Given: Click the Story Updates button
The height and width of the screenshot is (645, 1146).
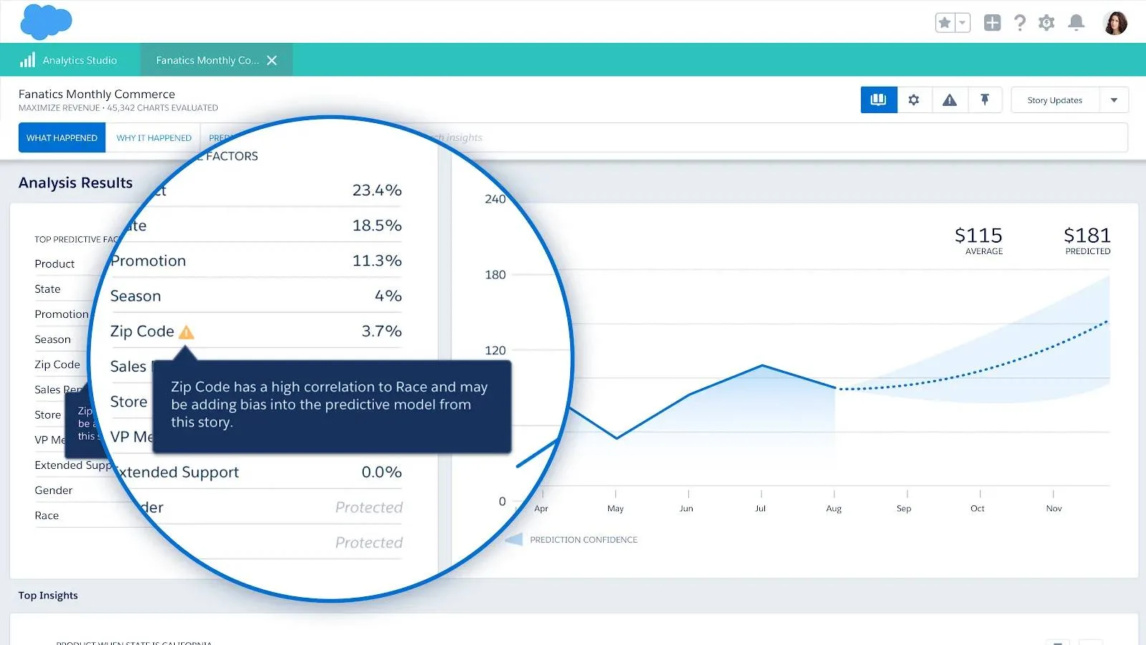Looking at the screenshot, I should (1055, 100).
